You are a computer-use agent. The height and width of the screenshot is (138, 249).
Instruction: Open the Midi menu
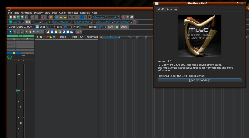54,13
